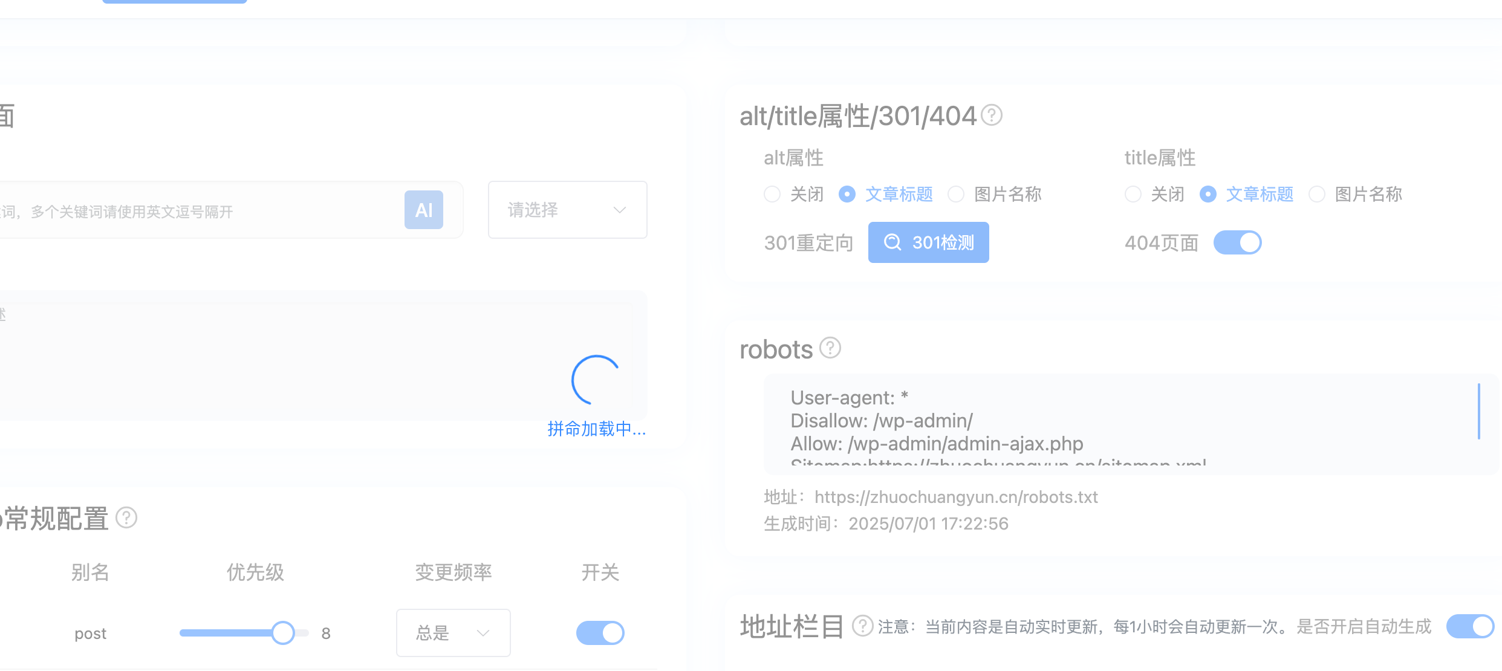Toggle the 地址栏目 auto-generate switch
The height and width of the screenshot is (671, 1502).
[1471, 626]
